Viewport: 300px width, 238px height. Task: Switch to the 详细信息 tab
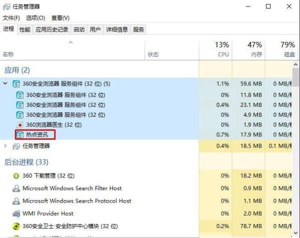117,29
